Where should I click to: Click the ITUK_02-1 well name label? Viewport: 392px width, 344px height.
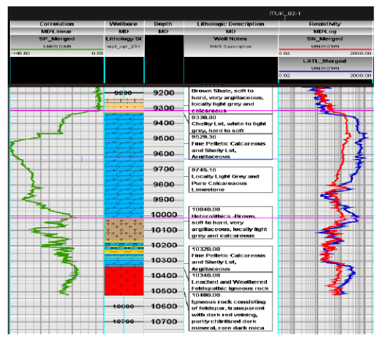(285, 13)
